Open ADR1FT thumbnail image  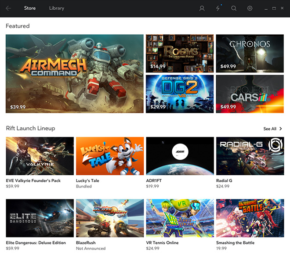(180, 156)
